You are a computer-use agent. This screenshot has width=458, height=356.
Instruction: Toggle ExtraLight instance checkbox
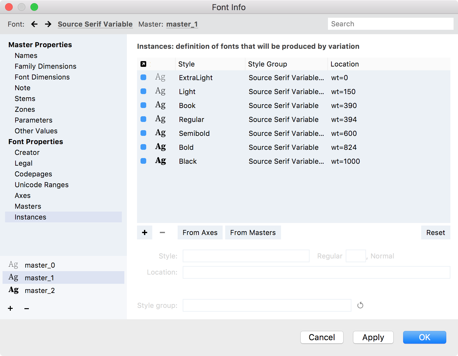(143, 77)
